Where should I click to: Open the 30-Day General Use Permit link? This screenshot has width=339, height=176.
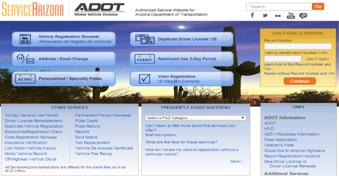pos(31,115)
